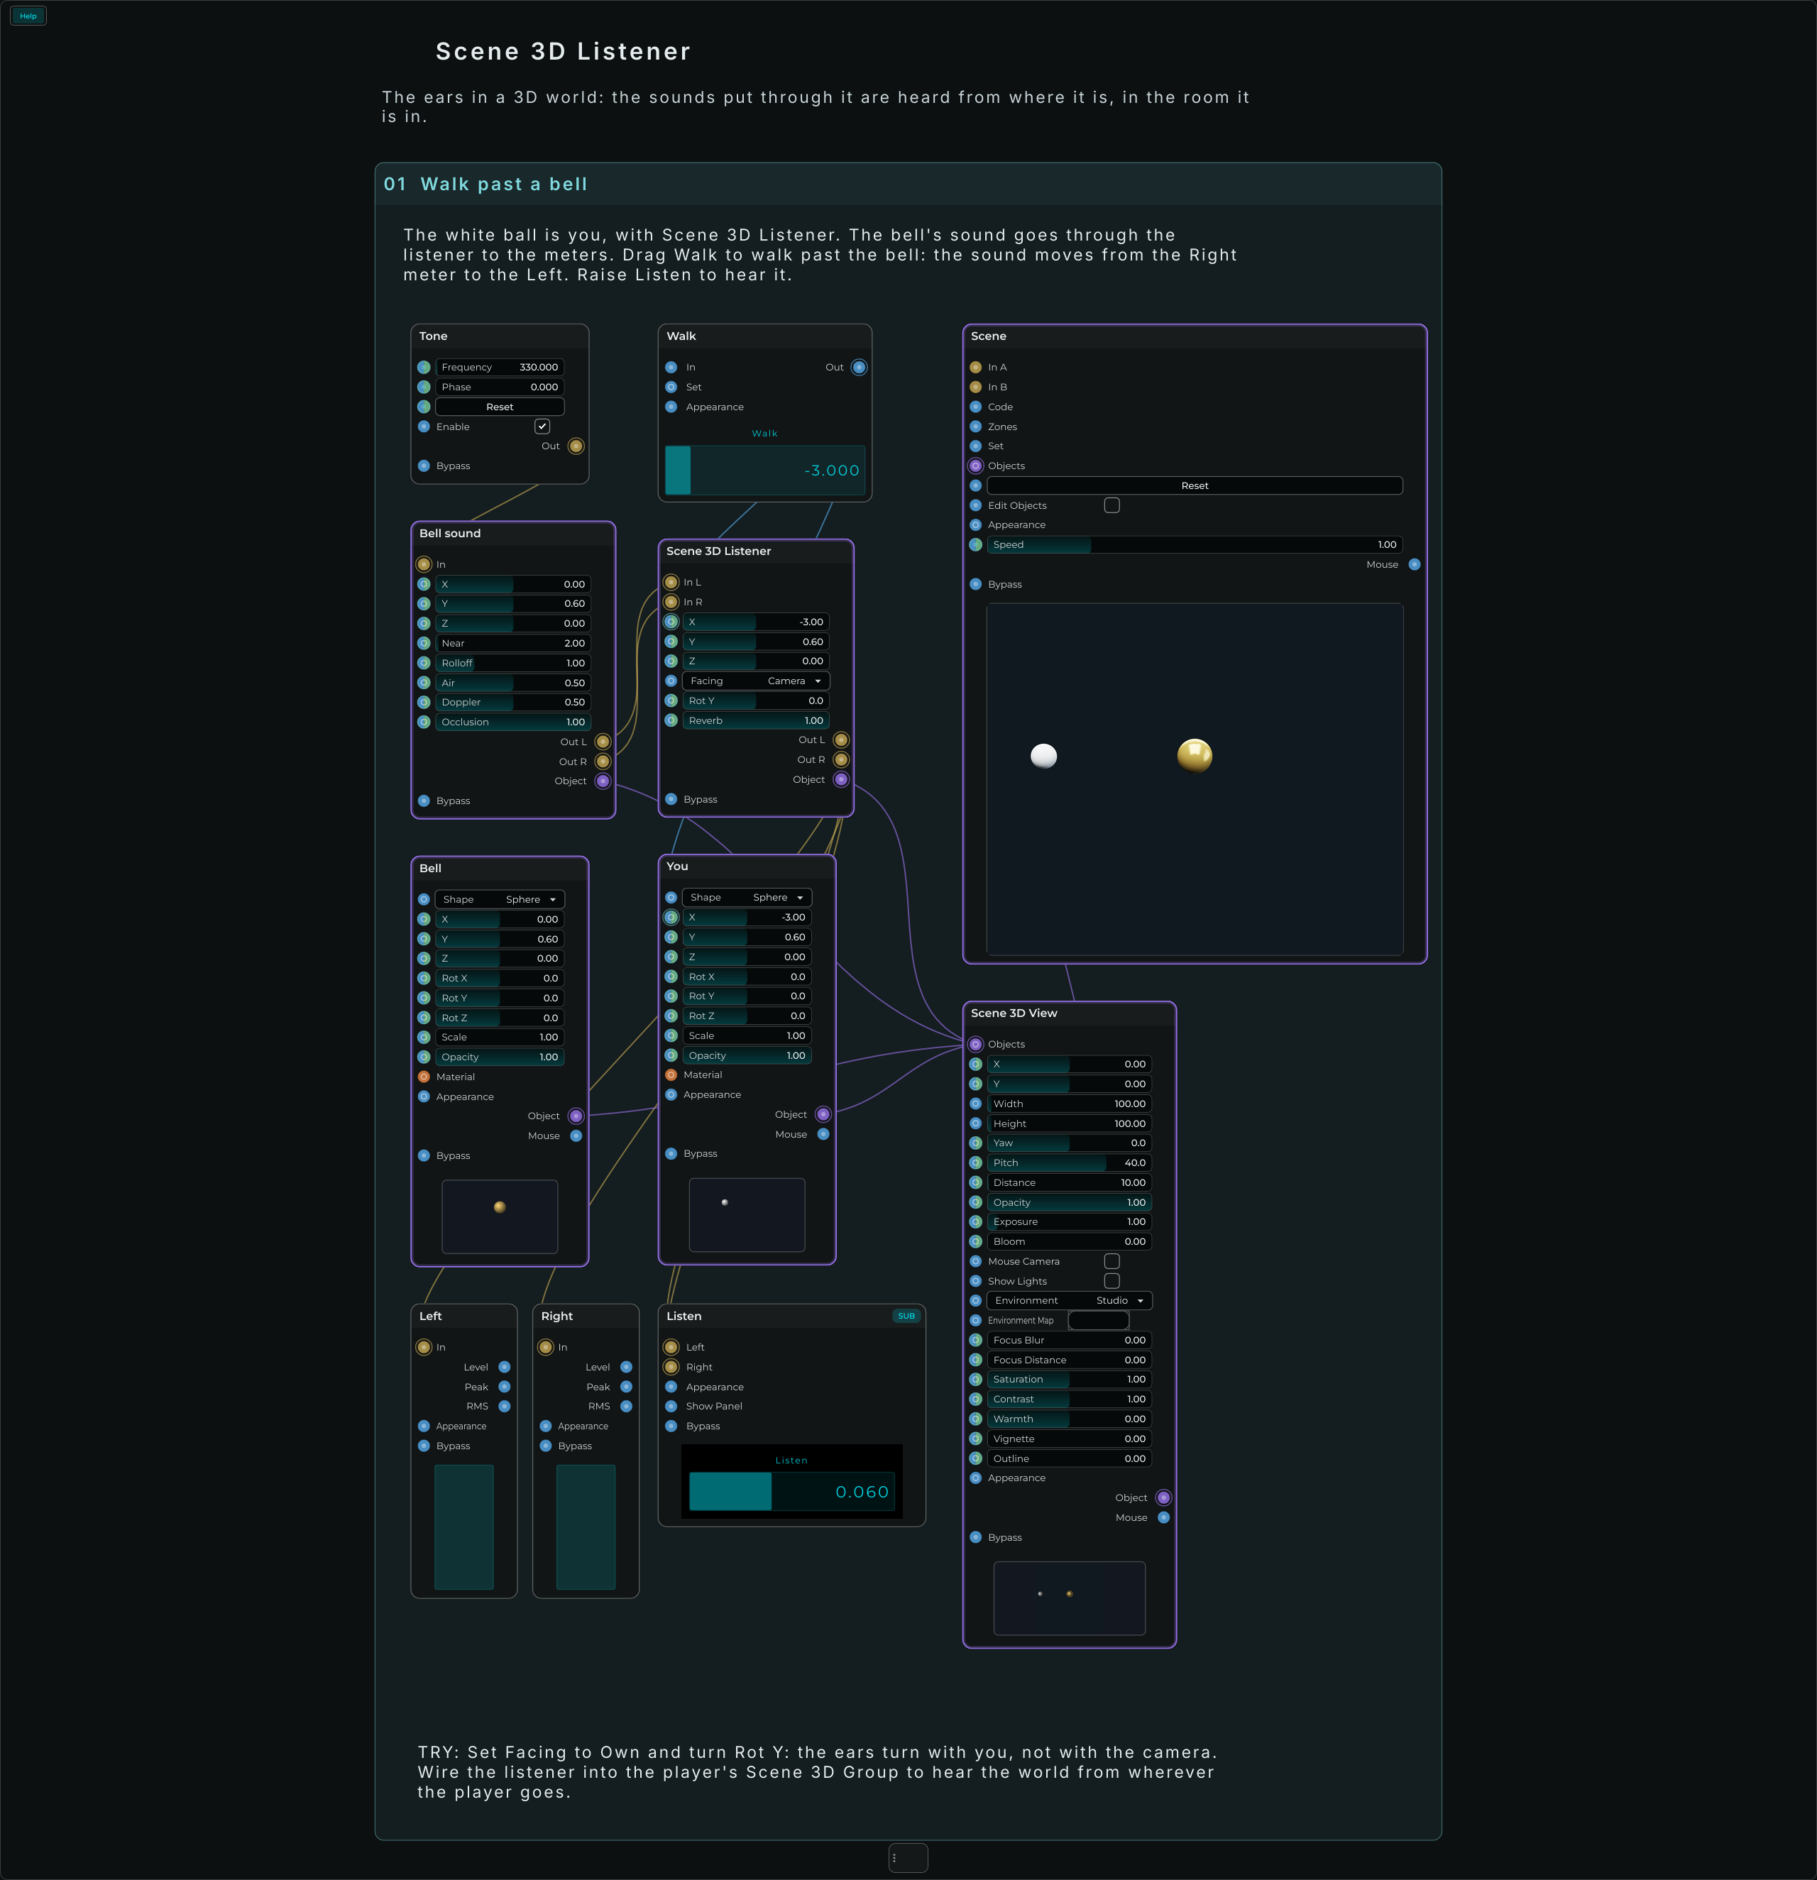
Task: Click Scene node Mouse output port
Action: (x=1414, y=564)
